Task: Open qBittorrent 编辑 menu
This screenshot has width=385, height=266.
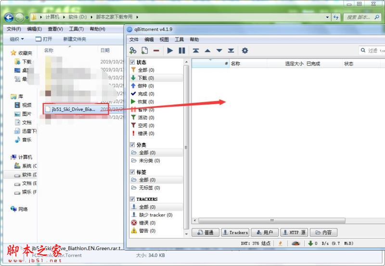Action: (x=149, y=40)
